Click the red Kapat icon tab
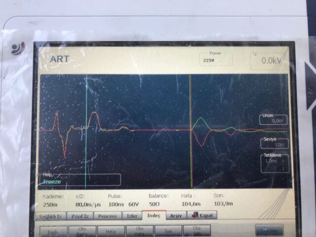The height and width of the screenshot is (237, 316). pos(202,215)
